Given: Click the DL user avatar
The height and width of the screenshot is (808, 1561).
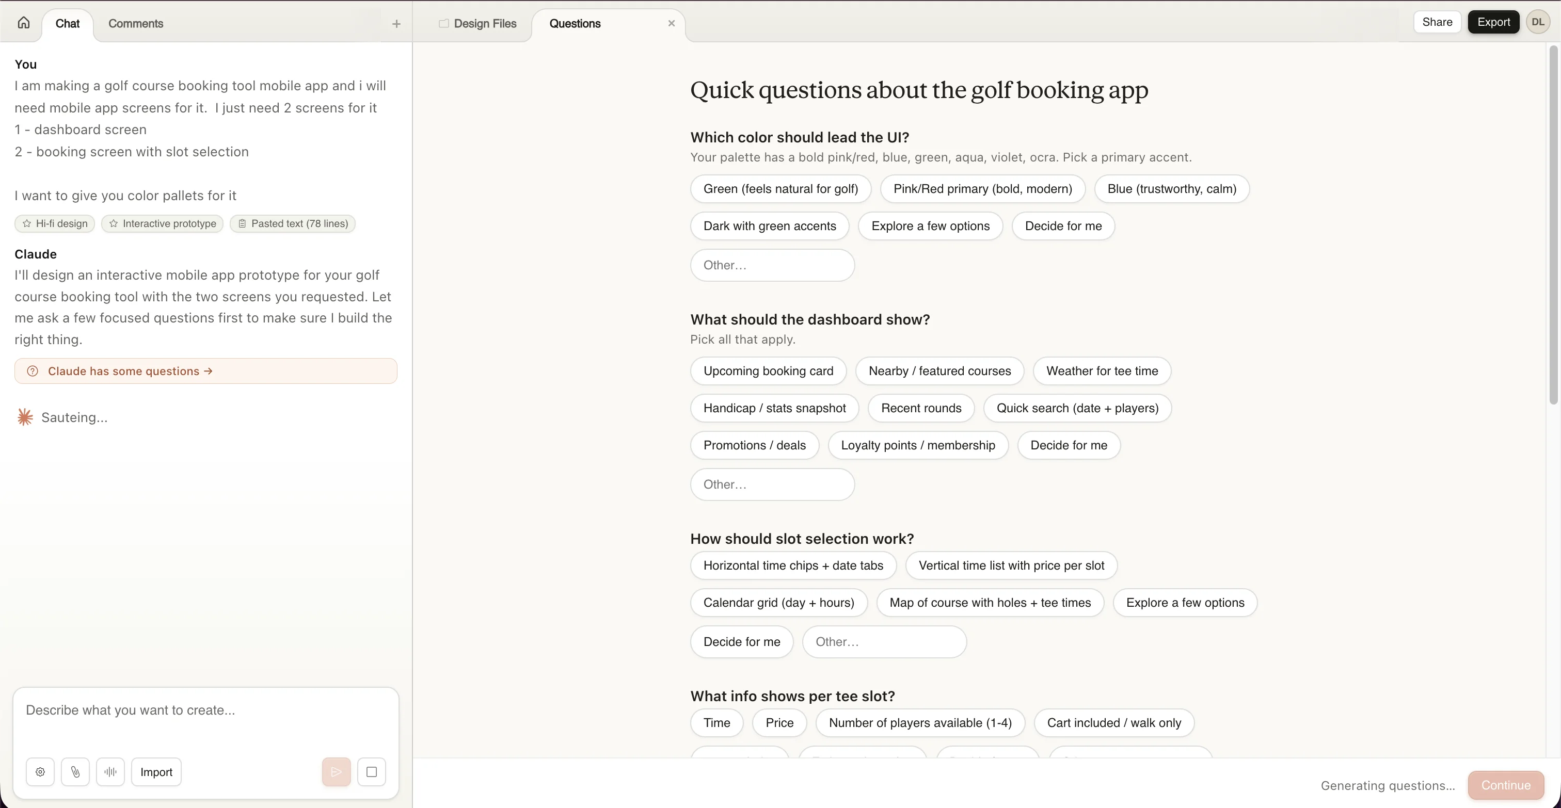Looking at the screenshot, I should click(x=1539, y=21).
